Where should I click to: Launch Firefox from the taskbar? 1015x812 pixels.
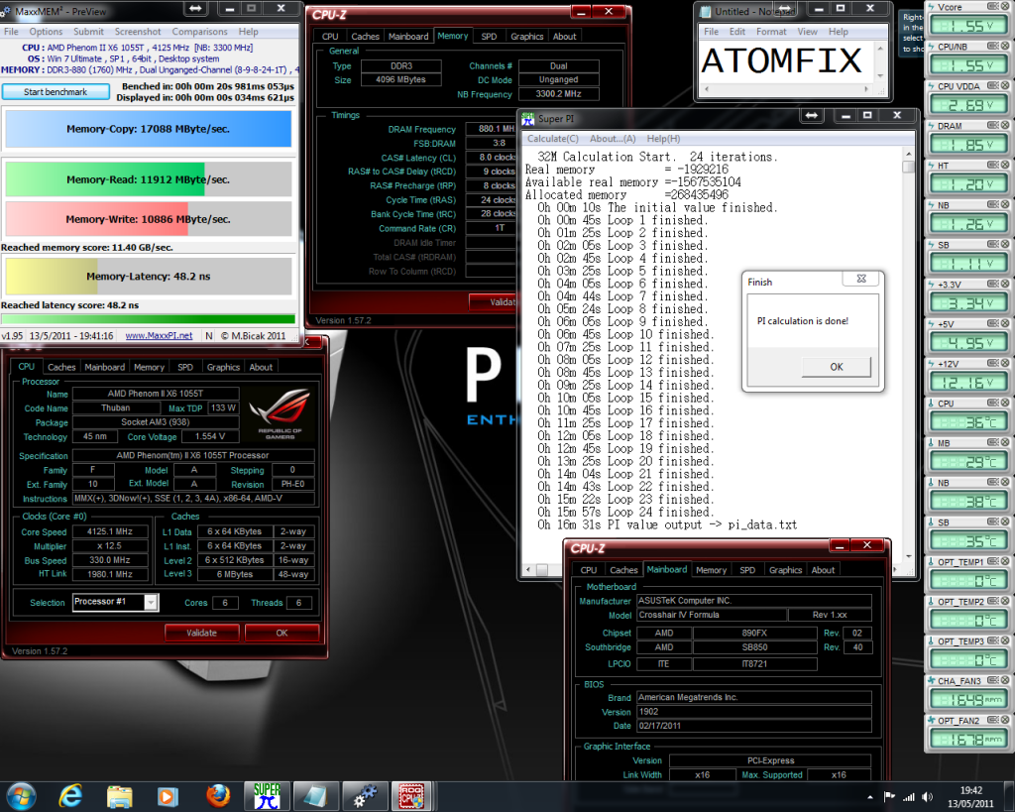[x=218, y=796]
